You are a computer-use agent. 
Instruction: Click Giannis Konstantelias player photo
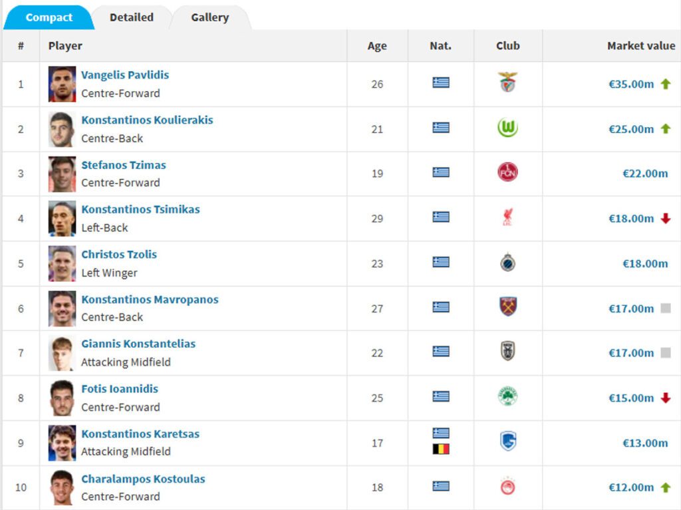62,353
